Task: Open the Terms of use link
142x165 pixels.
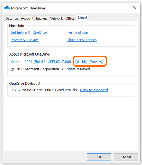Action: pos(77,32)
